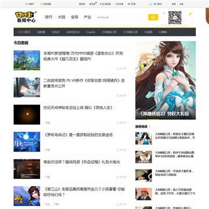Click thumbnail of 蓝色协议 article
209x209 pixels.
pos(27,60)
